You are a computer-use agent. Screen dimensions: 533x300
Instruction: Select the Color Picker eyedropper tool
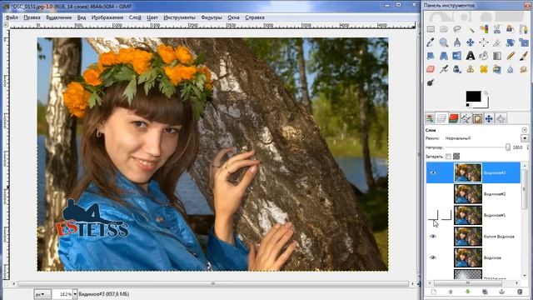(x=431, y=42)
